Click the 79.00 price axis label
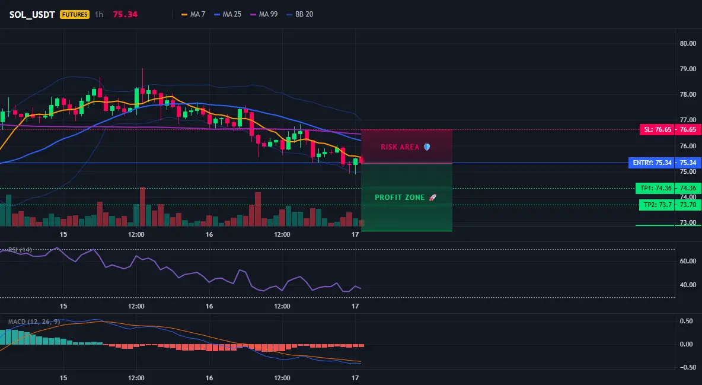The image size is (702, 385). tap(688, 69)
